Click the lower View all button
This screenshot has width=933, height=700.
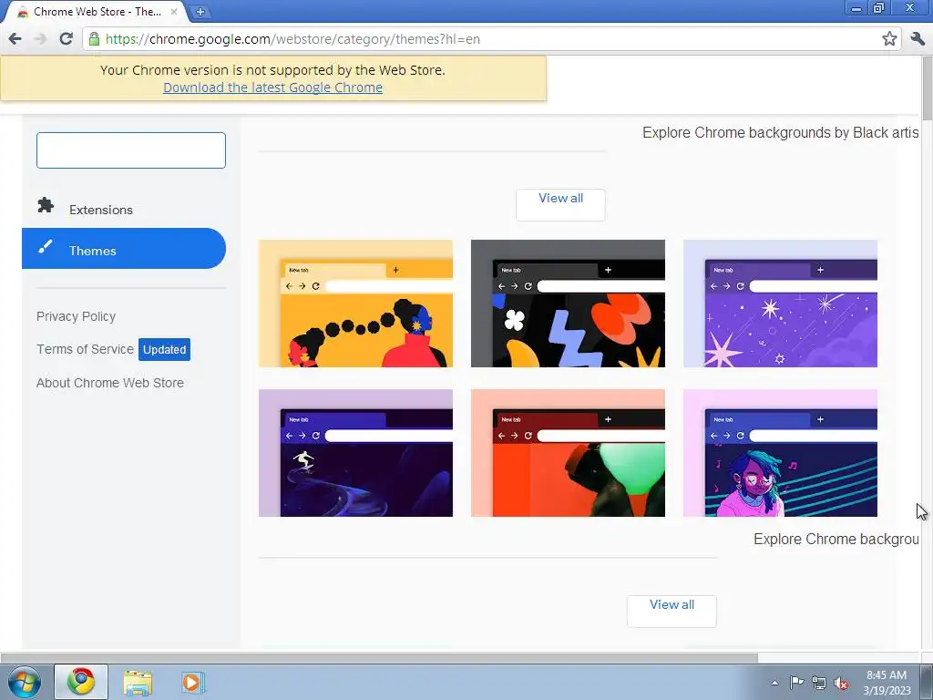[x=672, y=611]
